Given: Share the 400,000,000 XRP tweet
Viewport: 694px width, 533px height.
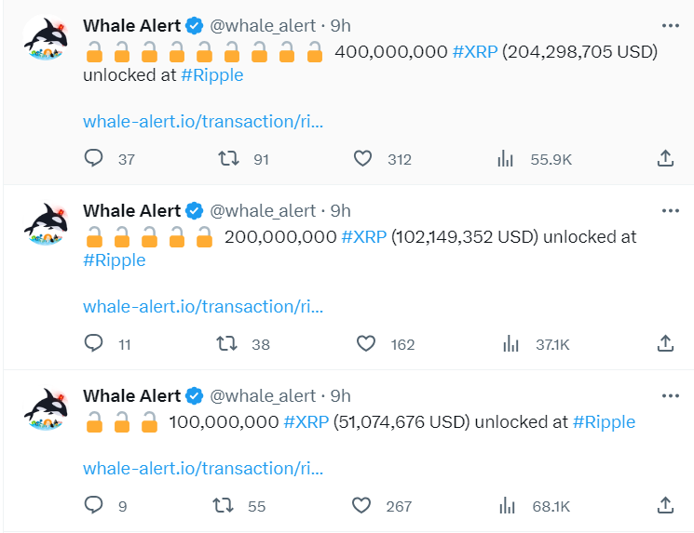Looking at the screenshot, I should tap(665, 158).
